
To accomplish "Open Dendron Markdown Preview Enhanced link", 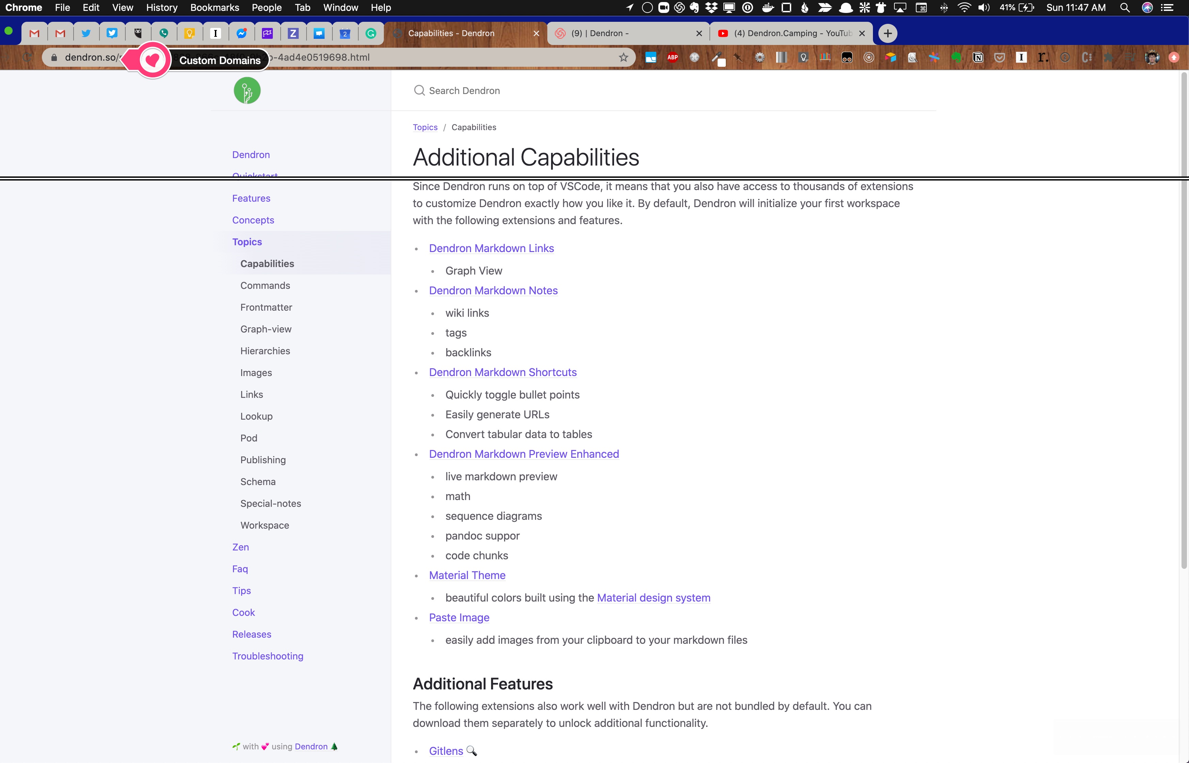I will [524, 454].
